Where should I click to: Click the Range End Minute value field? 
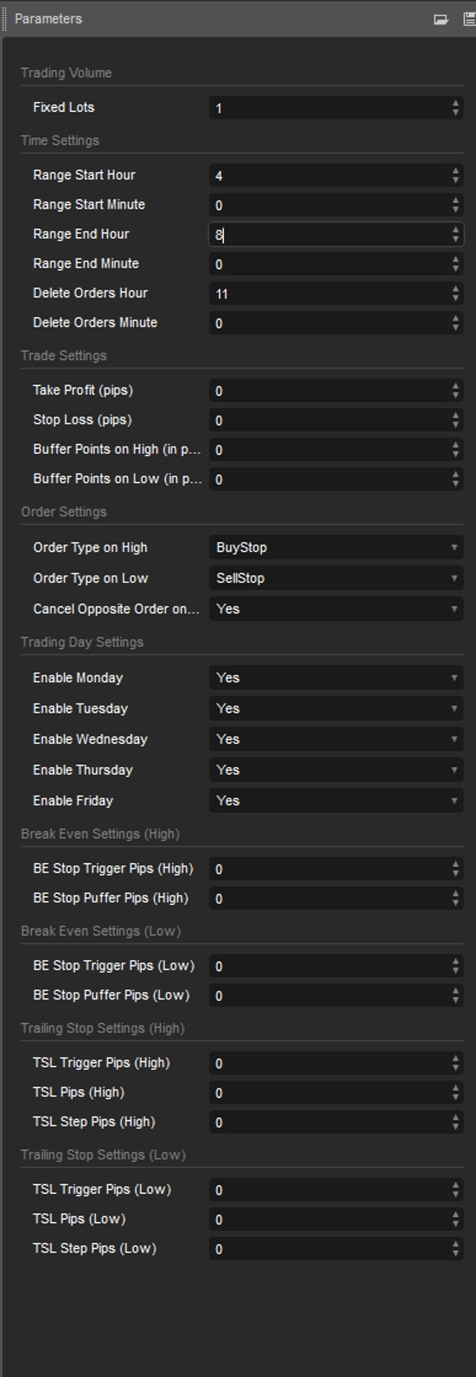(x=329, y=264)
